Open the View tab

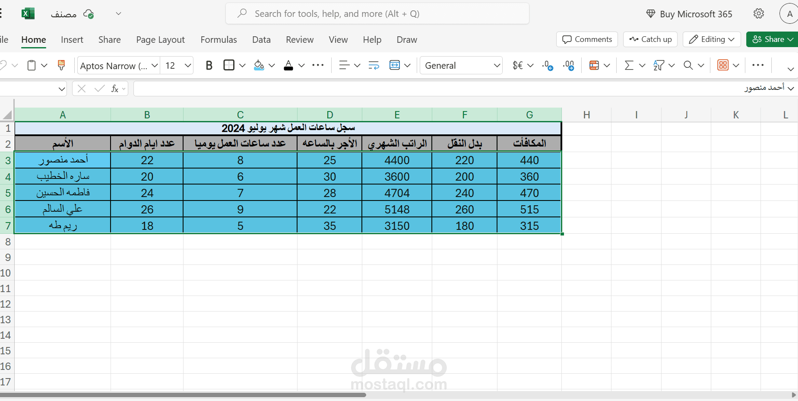[338, 40]
